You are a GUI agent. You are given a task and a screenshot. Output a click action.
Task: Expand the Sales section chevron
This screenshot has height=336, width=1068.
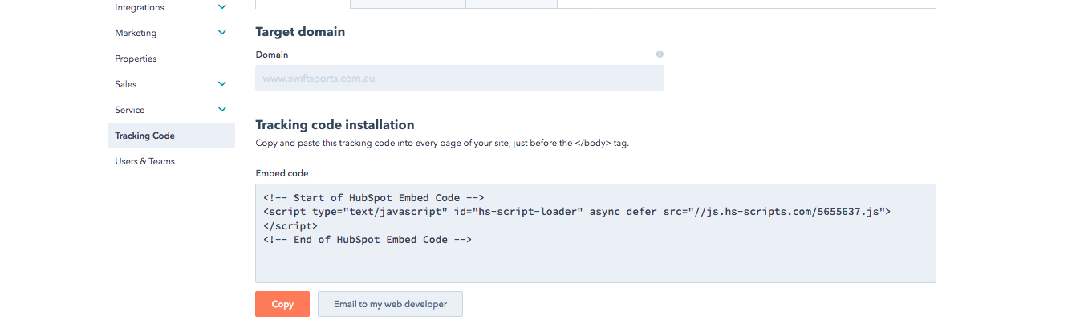222,84
